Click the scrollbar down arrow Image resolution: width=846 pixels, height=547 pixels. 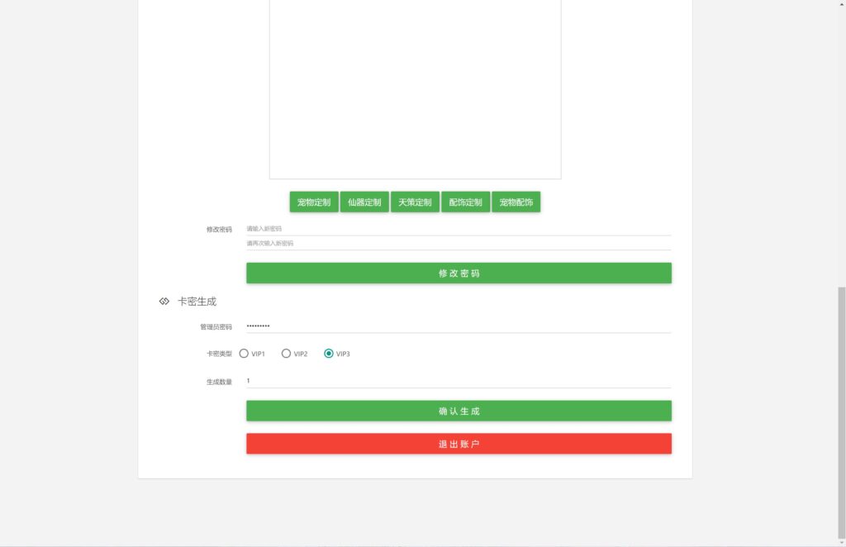(x=841, y=542)
